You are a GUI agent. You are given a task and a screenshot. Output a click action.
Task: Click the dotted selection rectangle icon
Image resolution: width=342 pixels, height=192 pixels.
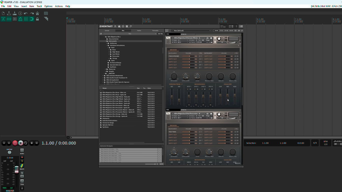pyautogui.click(x=46, y=13)
